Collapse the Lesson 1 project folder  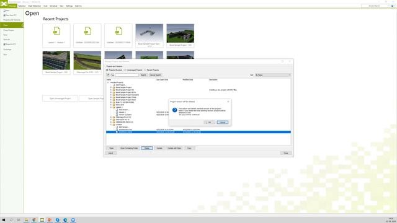click(111, 107)
